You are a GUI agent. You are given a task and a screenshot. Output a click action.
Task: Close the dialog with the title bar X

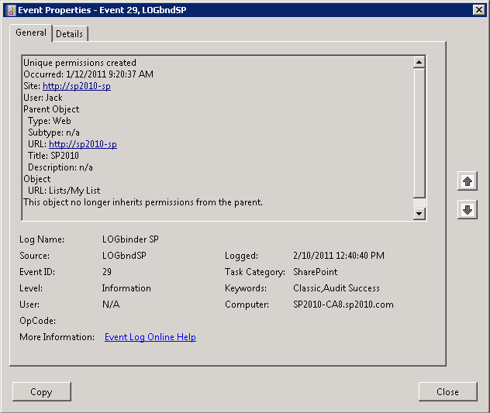point(478,9)
